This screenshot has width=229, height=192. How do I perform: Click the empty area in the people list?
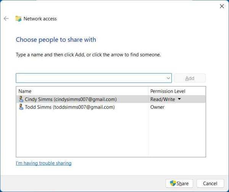(x=82, y=134)
